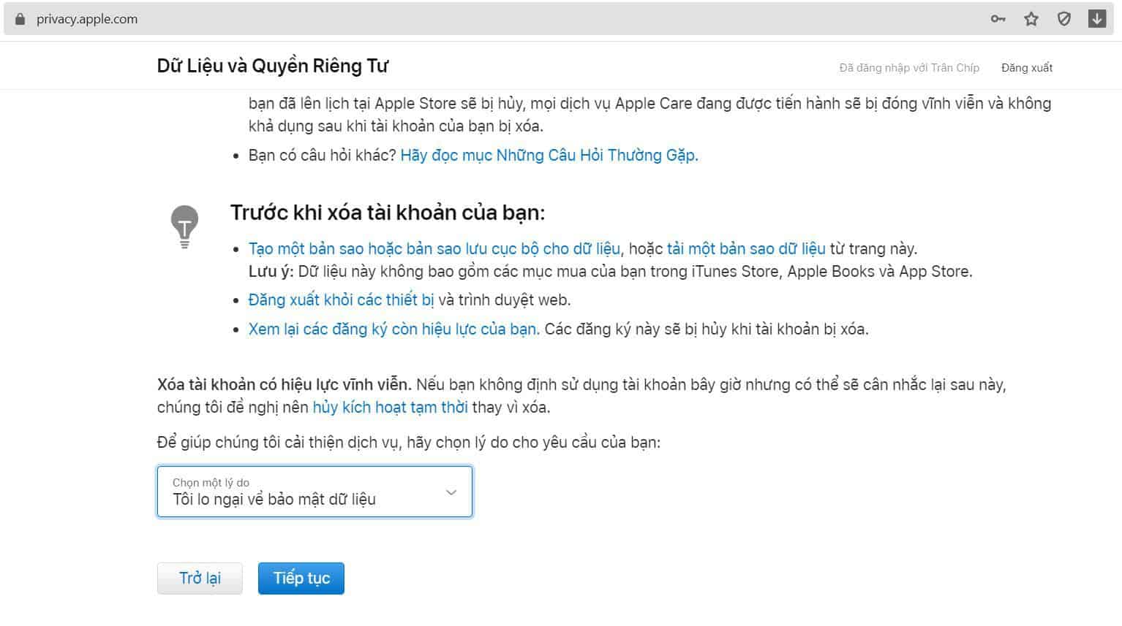Screen dimensions: 1122x626
Task: Click the 'Đã đăng nhập với Trân Chíp' text
Action: pyautogui.click(x=909, y=67)
